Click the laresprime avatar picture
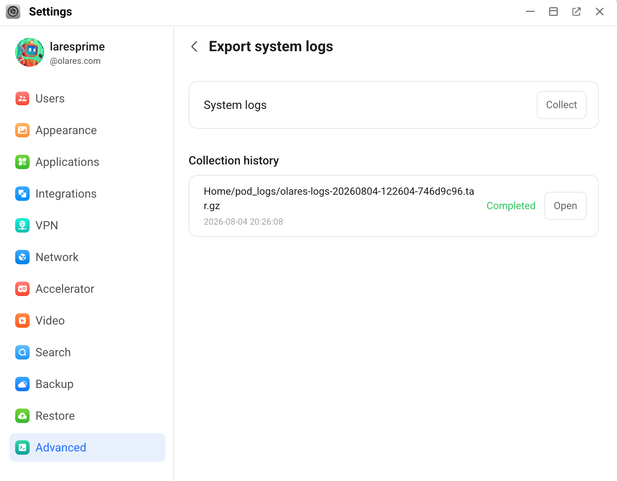The image size is (617, 481). pyautogui.click(x=30, y=52)
